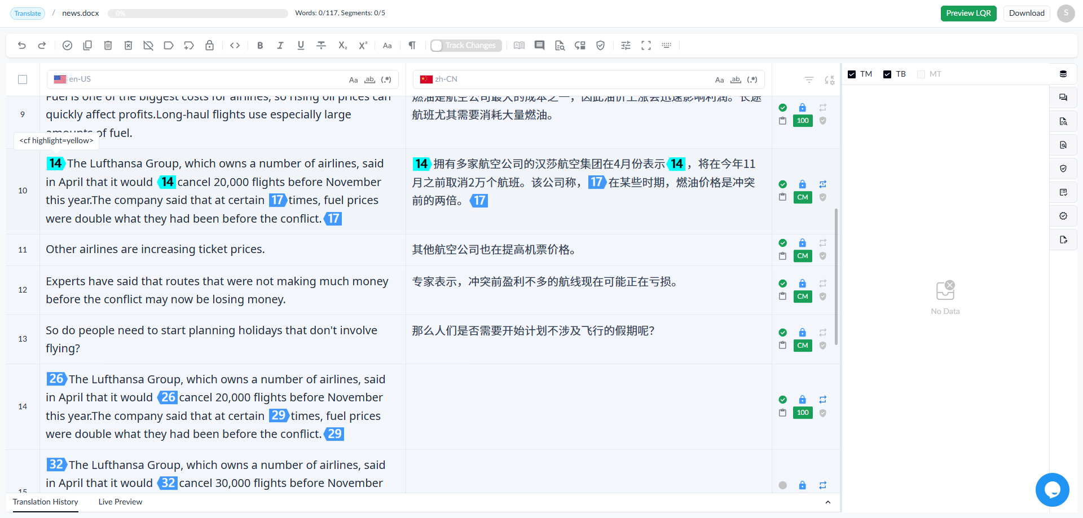Toggle italic formatting
This screenshot has width=1083, height=518.
(x=280, y=46)
